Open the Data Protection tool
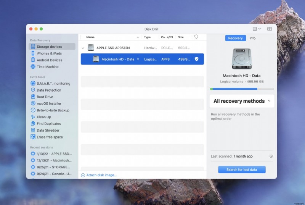 pyautogui.click(x=48, y=90)
